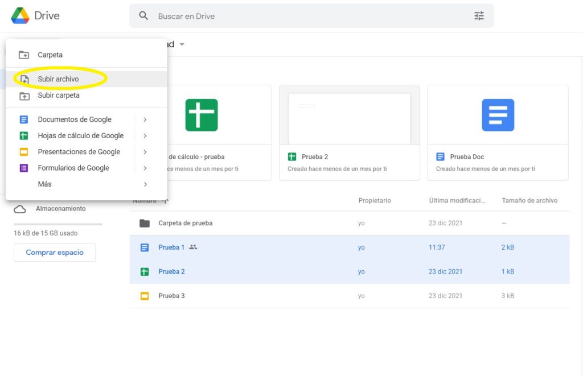Select Formularios de Google menu entry
This screenshot has width=583, height=376.
point(87,168)
